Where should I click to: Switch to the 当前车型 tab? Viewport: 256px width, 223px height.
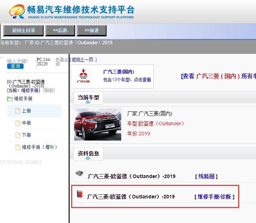88,98
